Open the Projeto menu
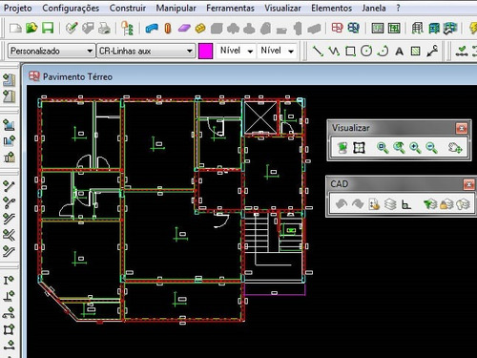Viewport: 477px width, 358px height. tap(18, 8)
